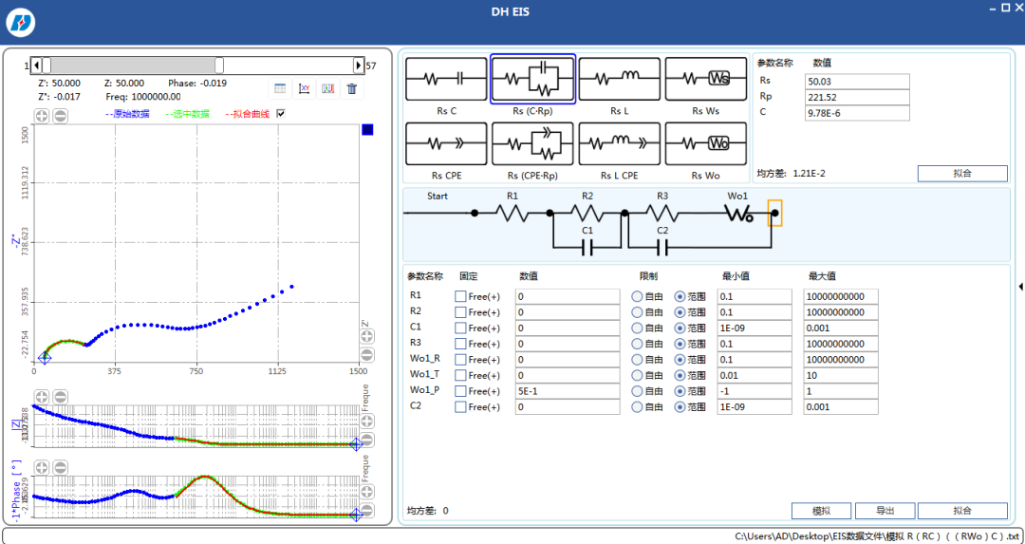Click the R2 value input field
This screenshot has height=544, width=1025.
pos(568,312)
